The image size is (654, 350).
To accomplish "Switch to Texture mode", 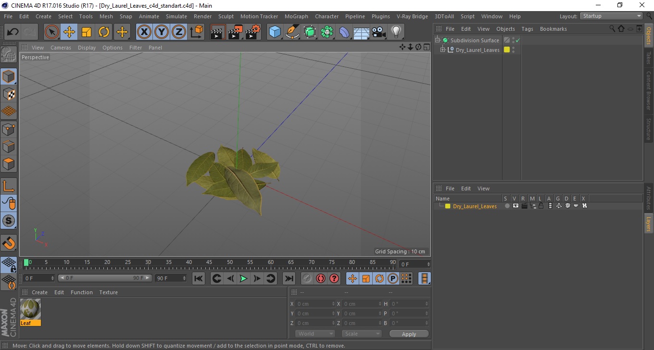I will 9,94.
